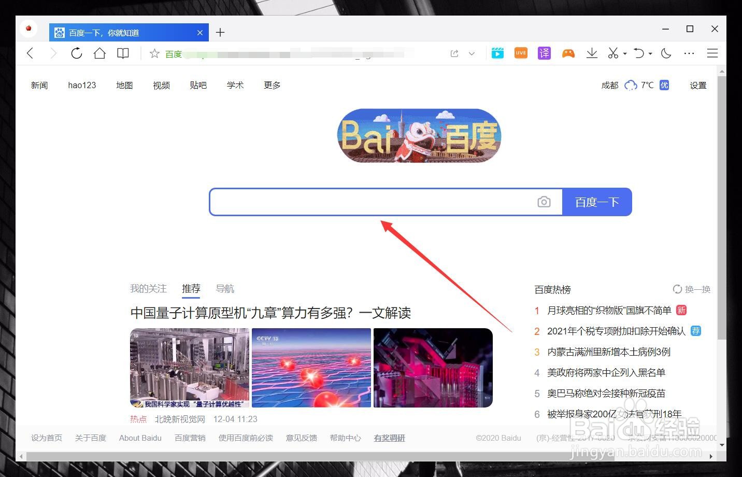The width and height of the screenshot is (742, 477).
Task: Click the forward navigation arrow
Action: coord(53,53)
